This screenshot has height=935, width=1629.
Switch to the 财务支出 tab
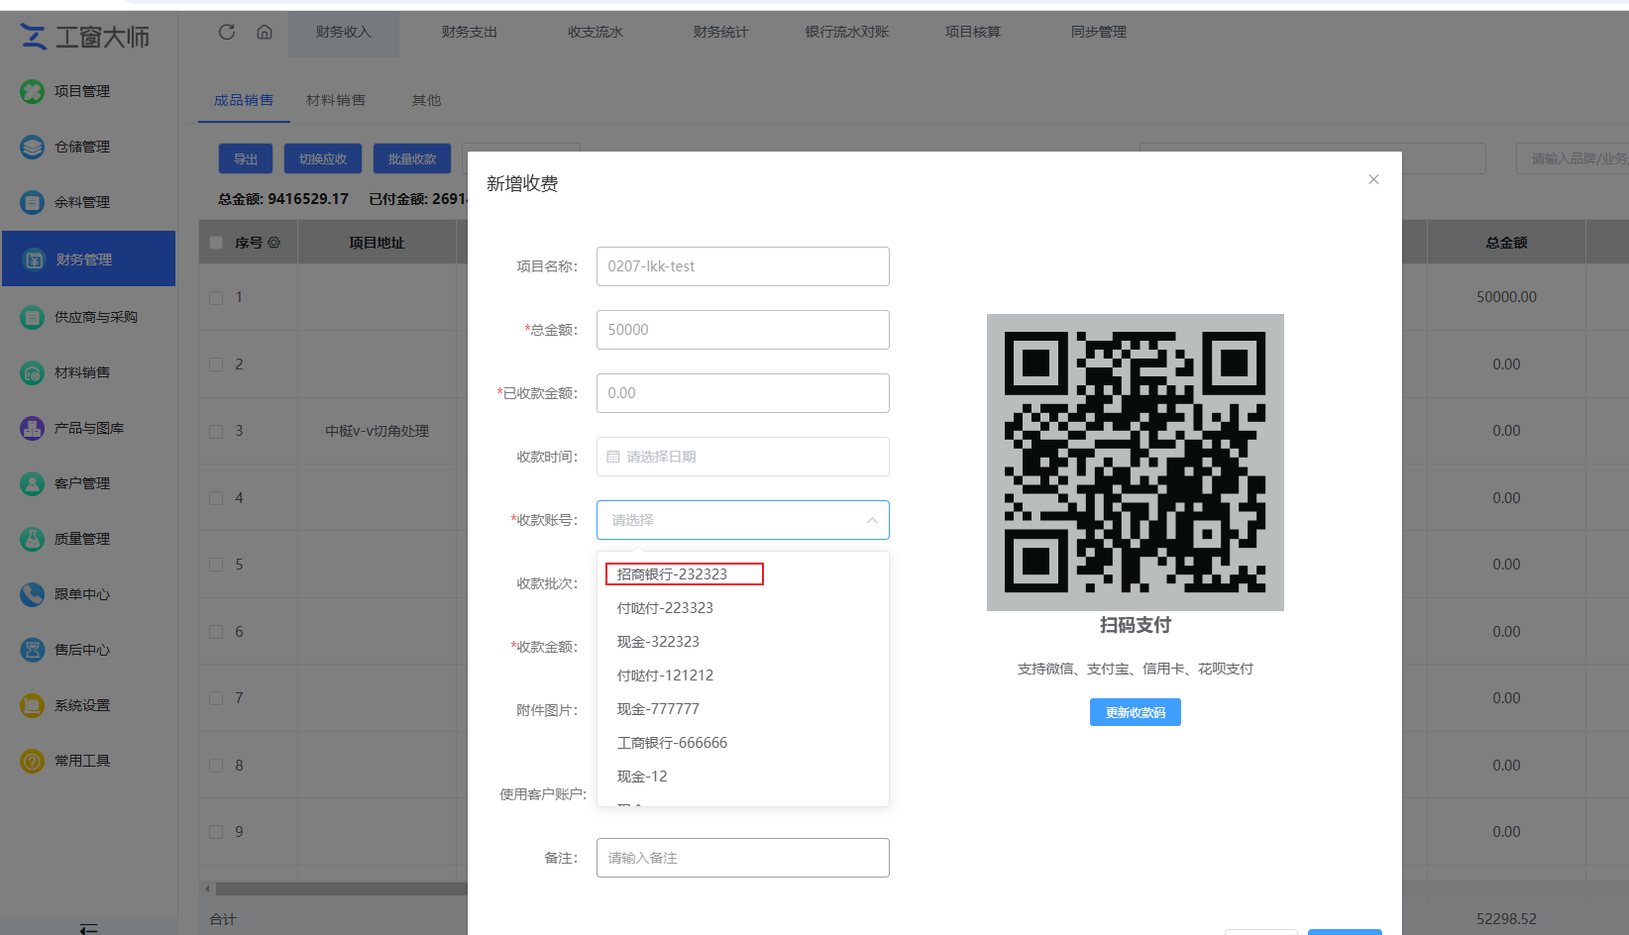tap(470, 32)
